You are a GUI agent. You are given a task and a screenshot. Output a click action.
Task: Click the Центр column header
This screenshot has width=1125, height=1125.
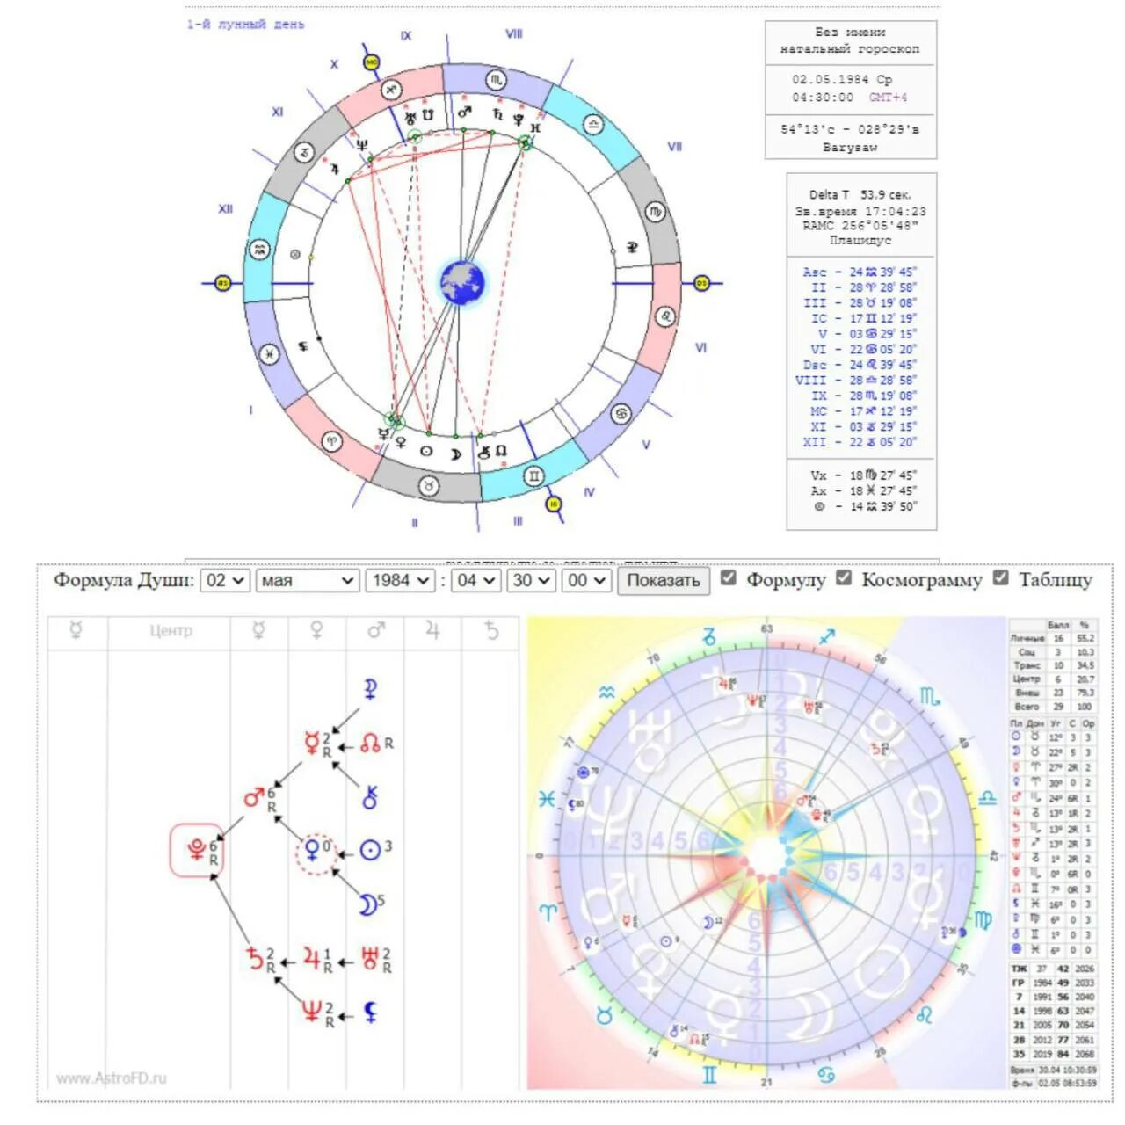point(170,630)
